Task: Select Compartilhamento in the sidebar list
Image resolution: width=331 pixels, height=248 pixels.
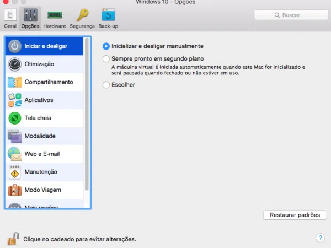Action: tap(44, 82)
